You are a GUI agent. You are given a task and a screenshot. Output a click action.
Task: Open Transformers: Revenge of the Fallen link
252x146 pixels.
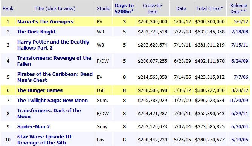[54, 61]
